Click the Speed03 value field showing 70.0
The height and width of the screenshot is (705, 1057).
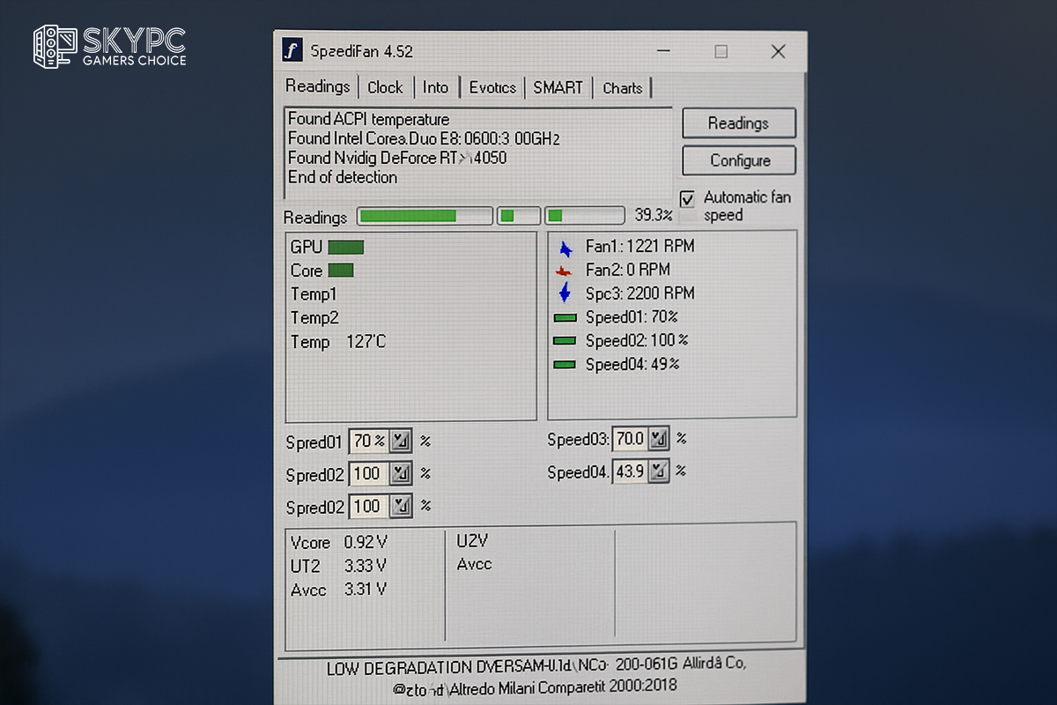pyautogui.click(x=630, y=438)
